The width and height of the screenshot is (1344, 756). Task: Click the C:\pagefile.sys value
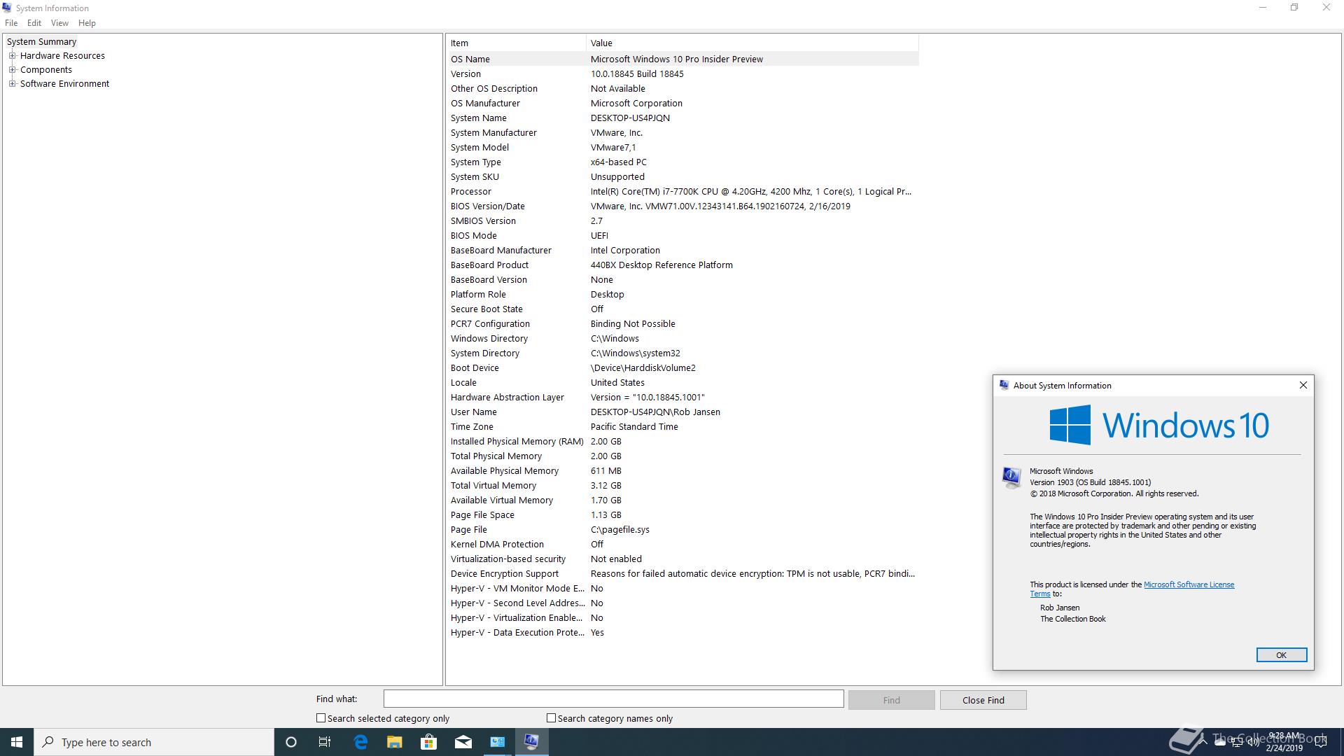(x=620, y=530)
